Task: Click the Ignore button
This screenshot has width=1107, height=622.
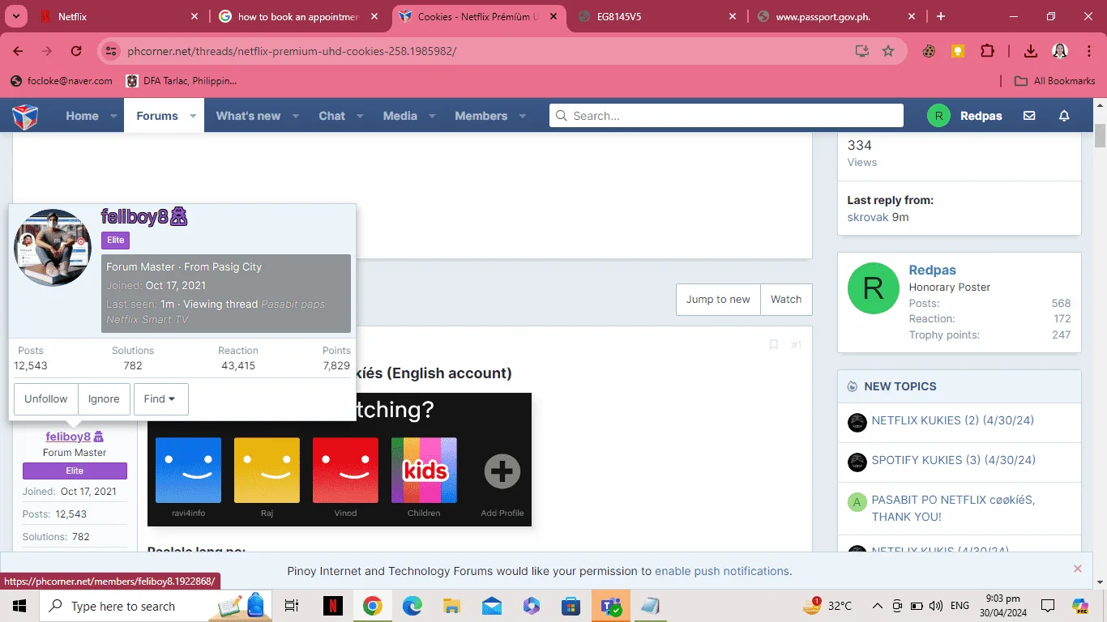Action: tap(104, 399)
